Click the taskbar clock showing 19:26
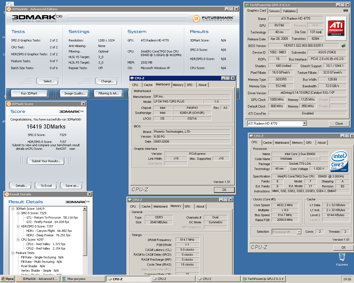 (x=347, y=279)
